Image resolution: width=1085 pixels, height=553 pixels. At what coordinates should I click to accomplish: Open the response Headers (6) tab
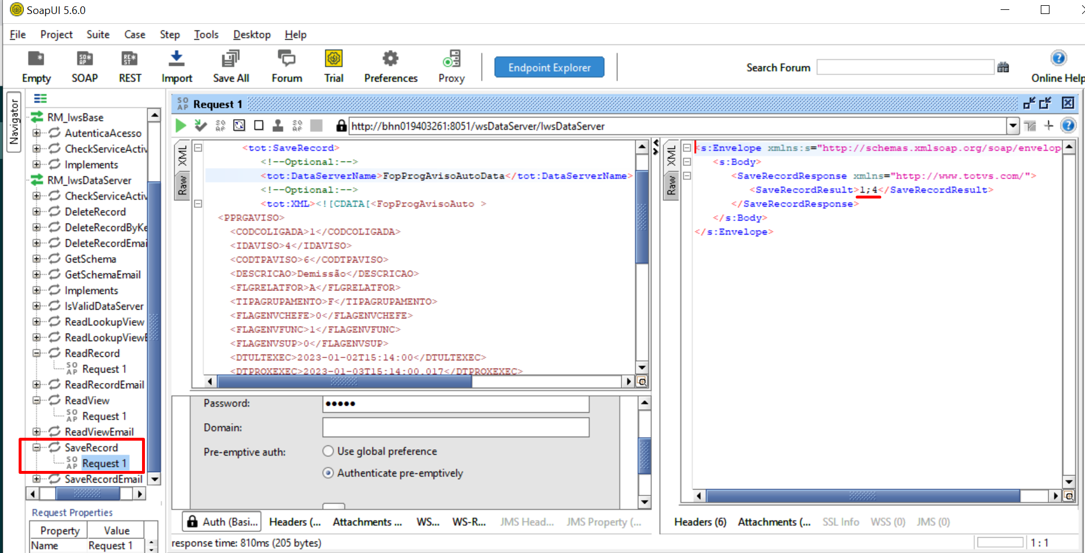click(700, 522)
